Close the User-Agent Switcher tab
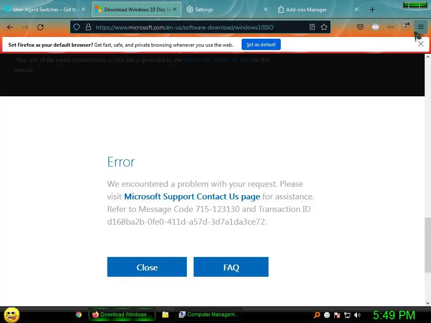 point(83,9)
